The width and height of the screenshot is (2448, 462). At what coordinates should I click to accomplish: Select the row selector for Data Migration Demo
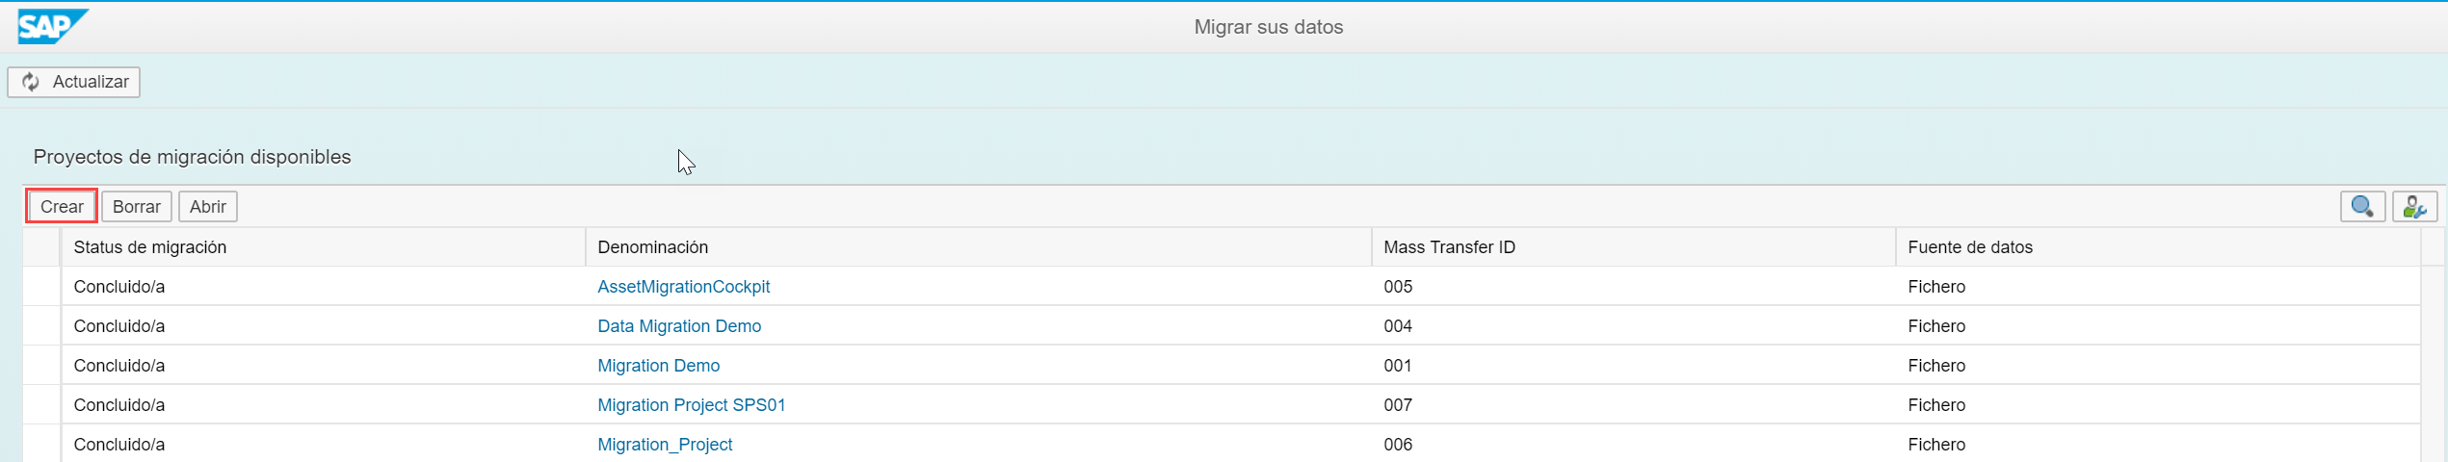(42, 326)
